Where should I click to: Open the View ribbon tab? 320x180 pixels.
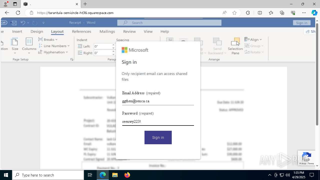pyautogui.click(x=148, y=31)
